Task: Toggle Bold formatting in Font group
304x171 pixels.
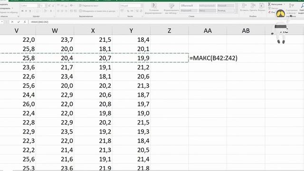Action: pos(22,11)
